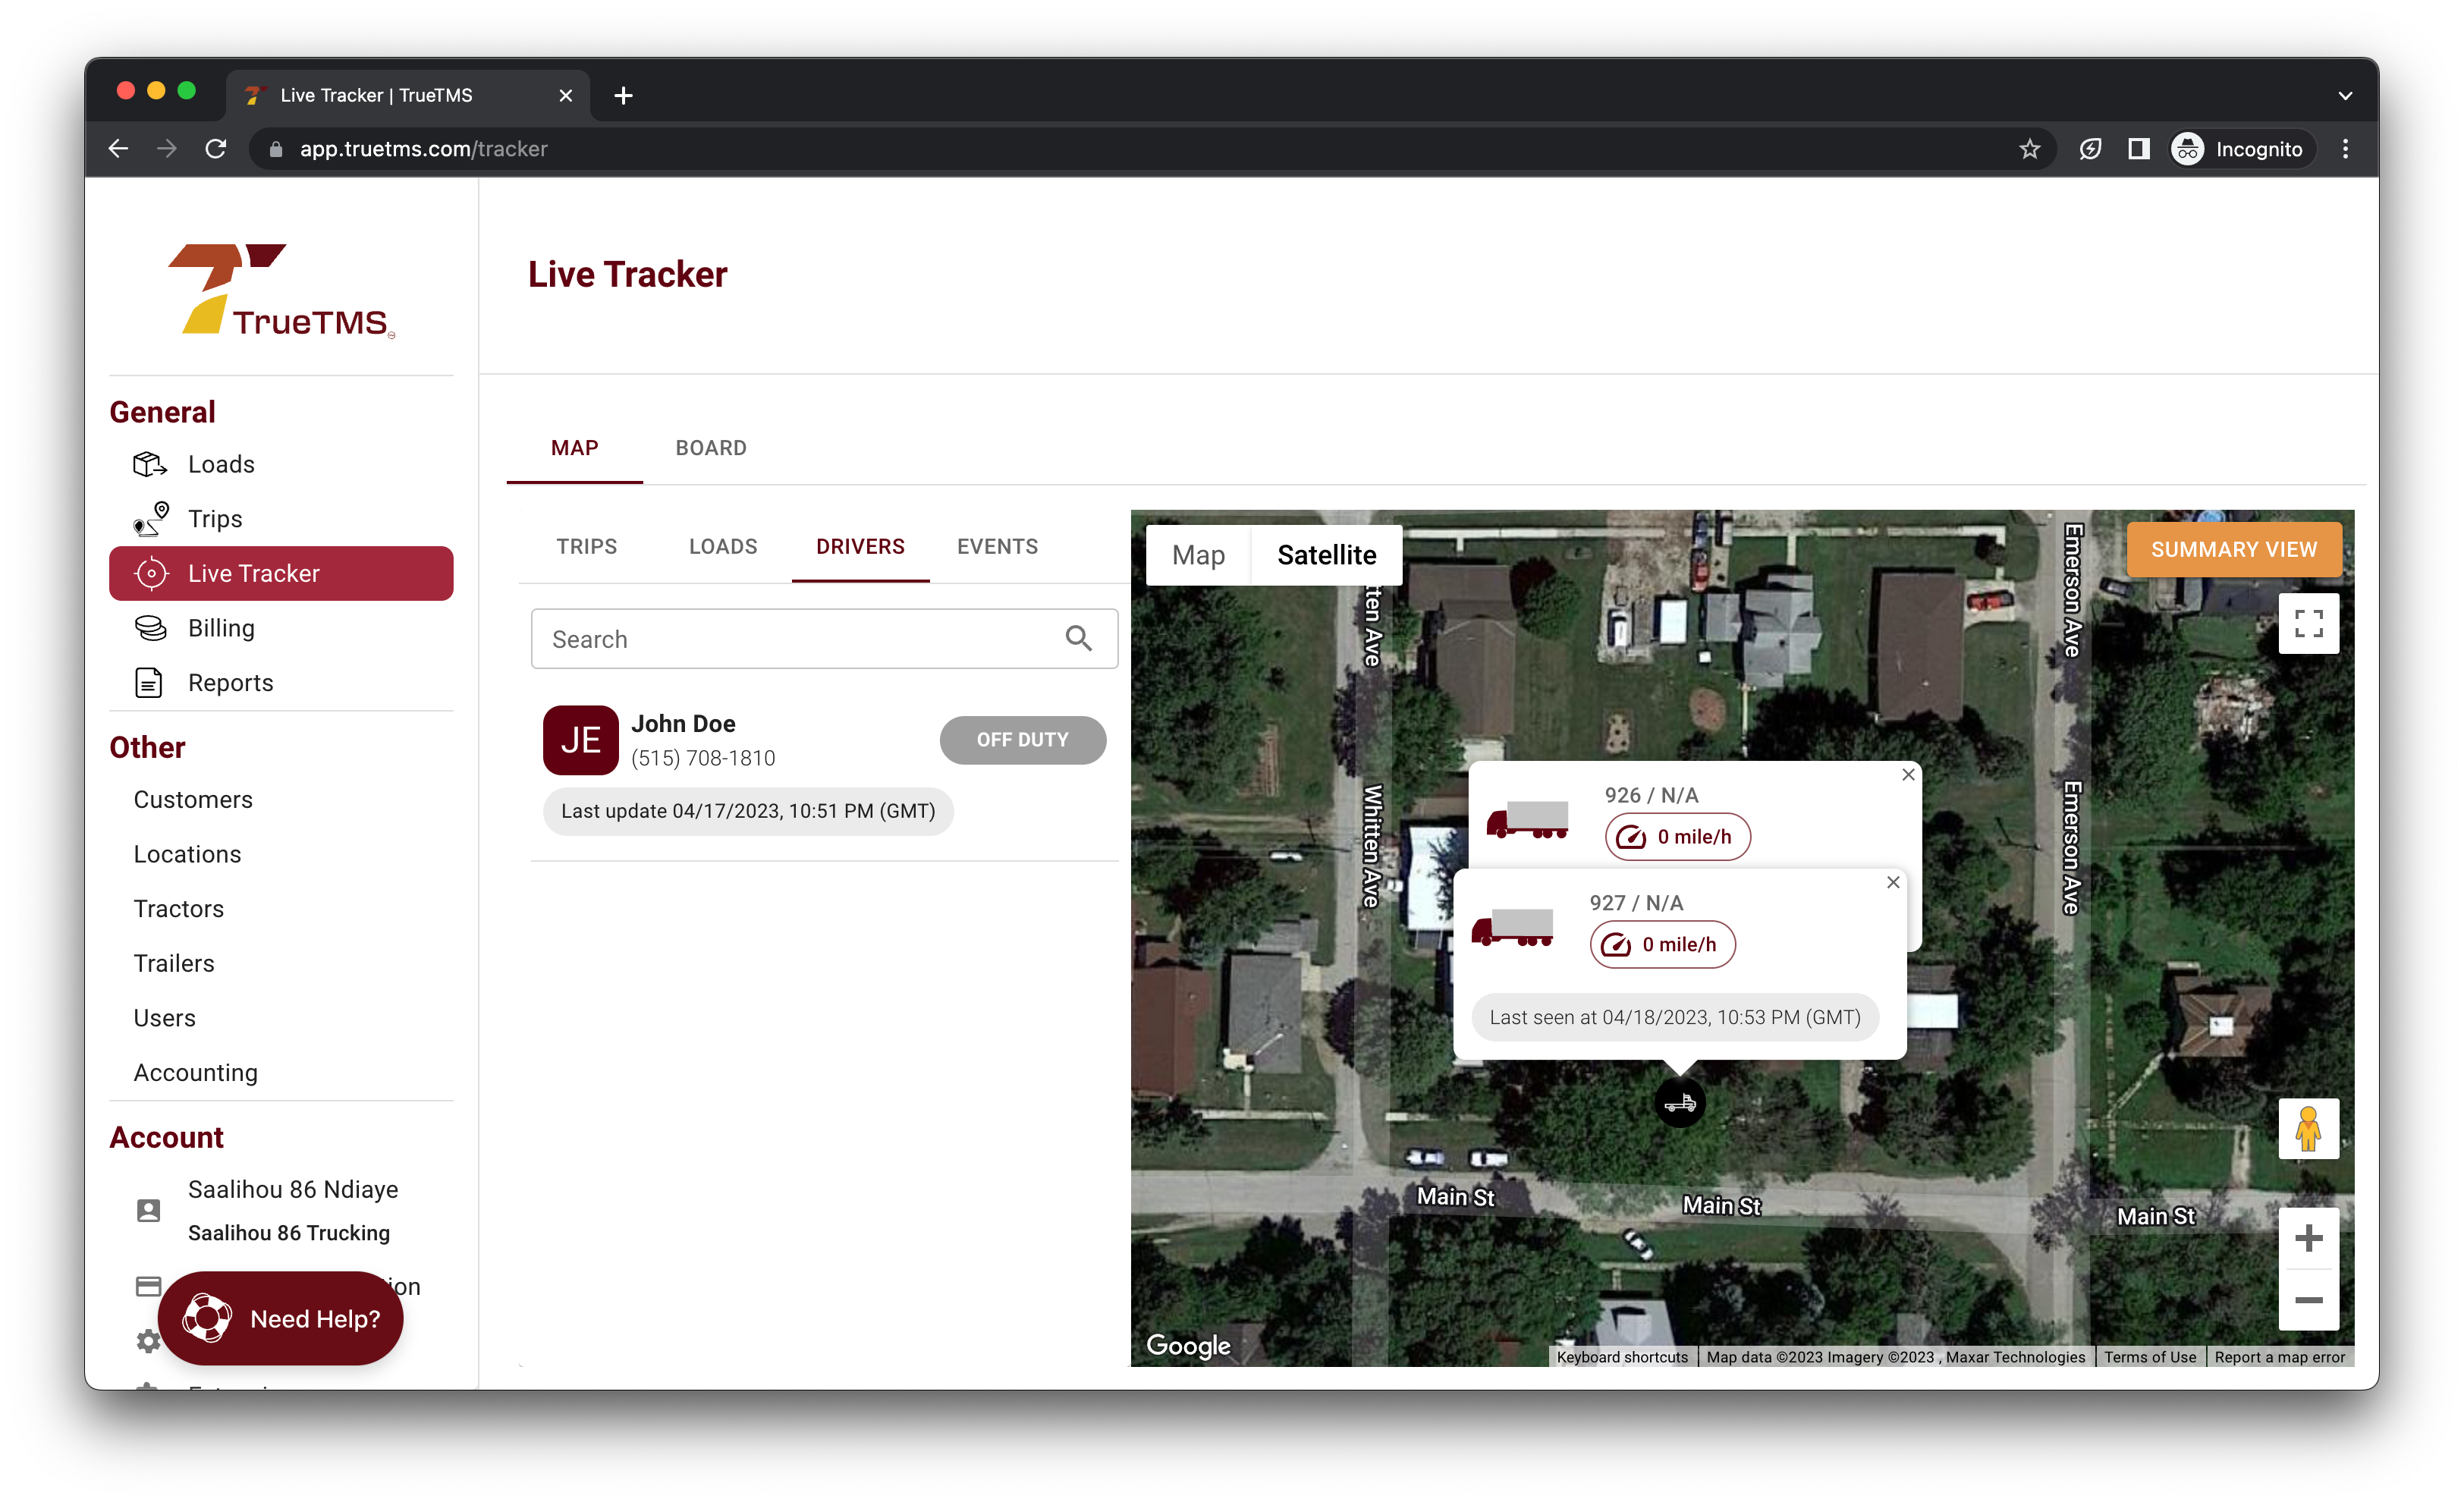Switch to standard Map view
Screen dimensions: 2464x1502
click(1198, 555)
